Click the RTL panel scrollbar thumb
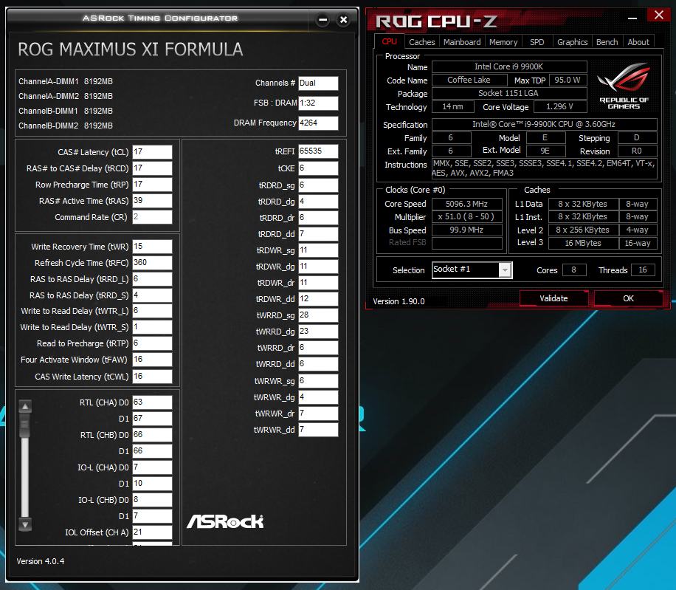Viewport: 676px width, 590px height. pyautogui.click(x=25, y=425)
